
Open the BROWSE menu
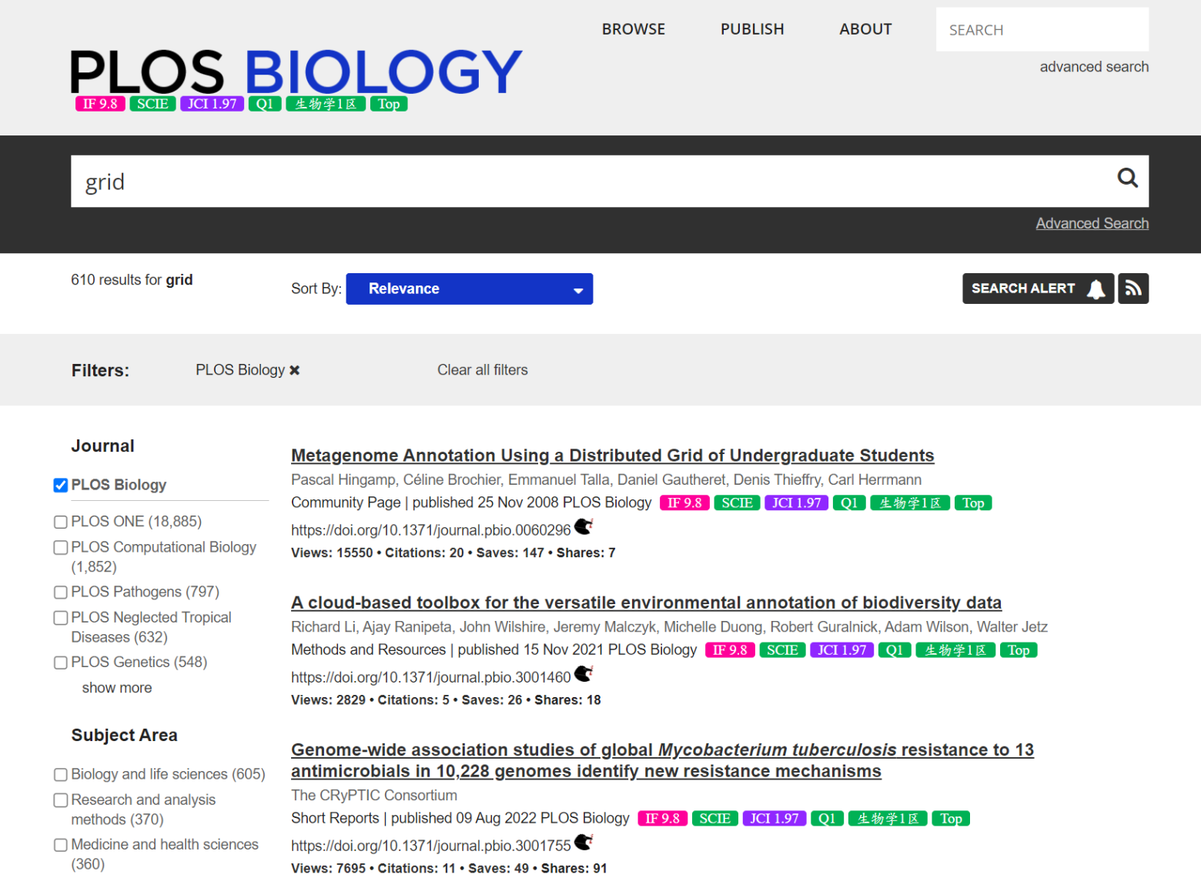pyautogui.click(x=634, y=28)
